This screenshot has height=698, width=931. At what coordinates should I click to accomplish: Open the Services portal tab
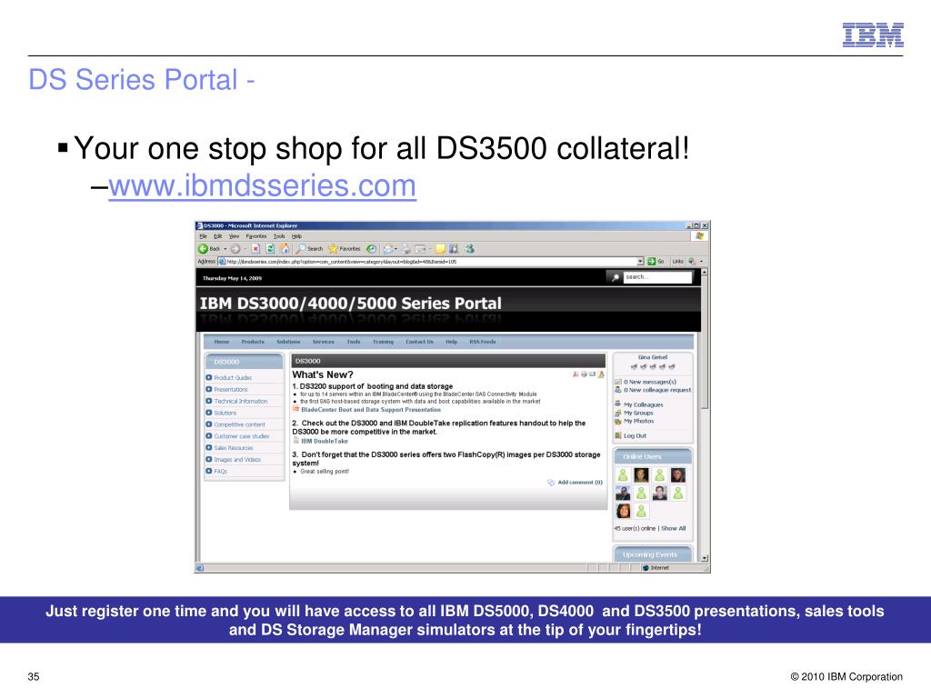pyautogui.click(x=323, y=342)
